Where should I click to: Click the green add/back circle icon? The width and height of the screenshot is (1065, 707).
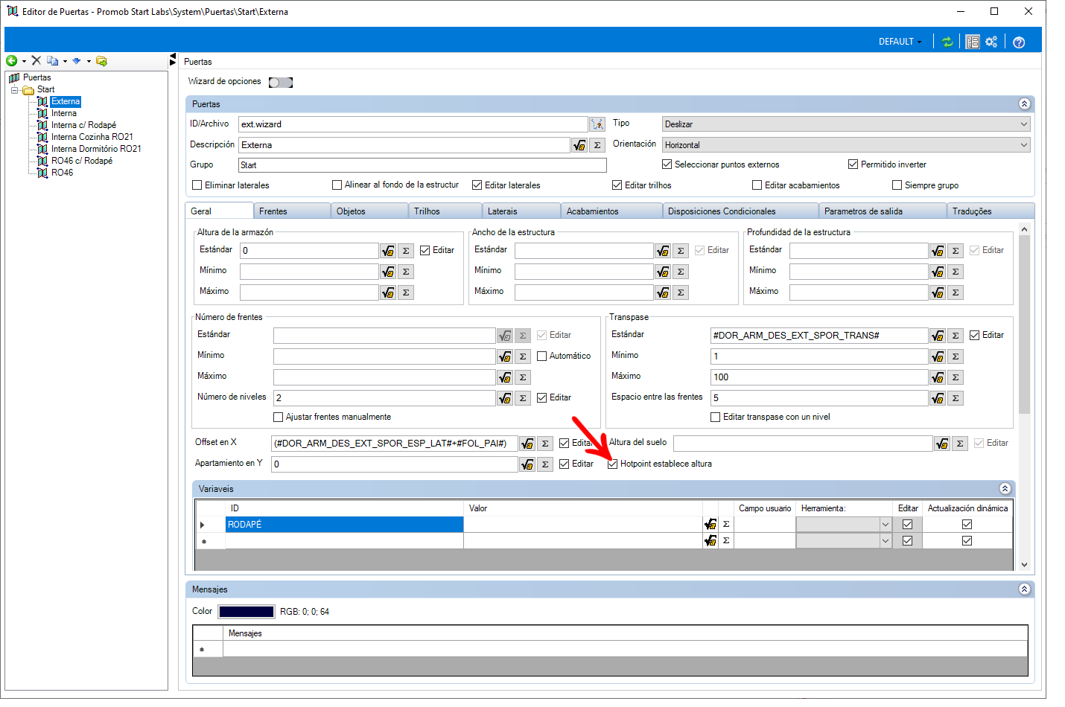11,61
